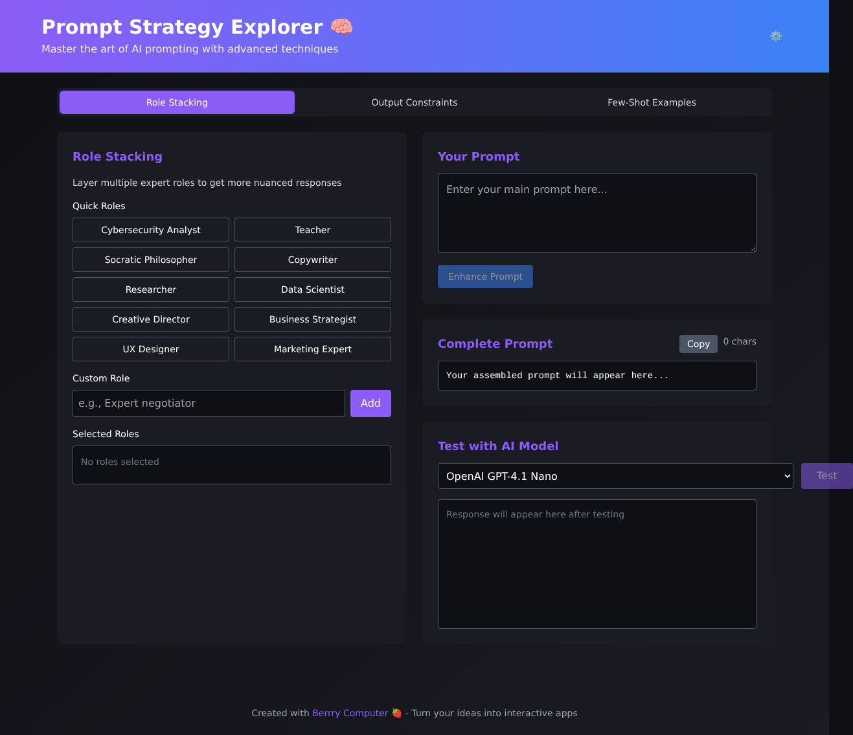The height and width of the screenshot is (735, 853).
Task: Switch to the Few-Shot Examples tab
Action: [651, 102]
